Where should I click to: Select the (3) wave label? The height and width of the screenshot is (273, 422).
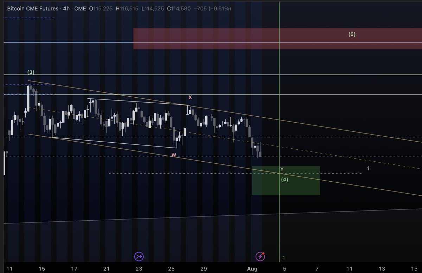tap(31, 72)
